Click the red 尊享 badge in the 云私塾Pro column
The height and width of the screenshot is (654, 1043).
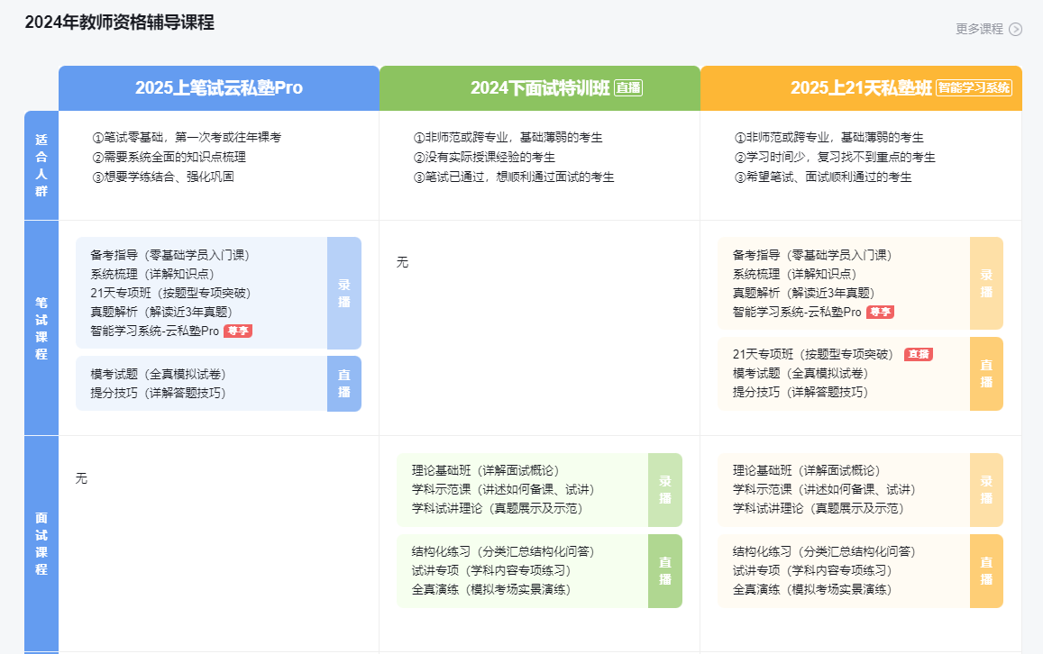(x=238, y=332)
